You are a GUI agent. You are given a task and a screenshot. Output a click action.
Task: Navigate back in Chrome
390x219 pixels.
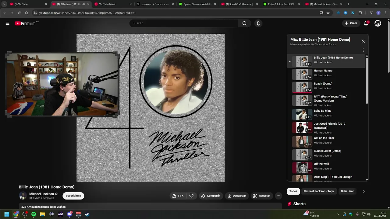pyautogui.click(x=5, y=13)
